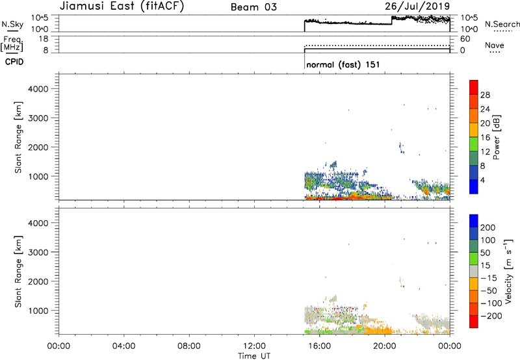The width and height of the screenshot is (520, 360).
Task: Click the '2000' tick of the power panel
Action: (38, 147)
